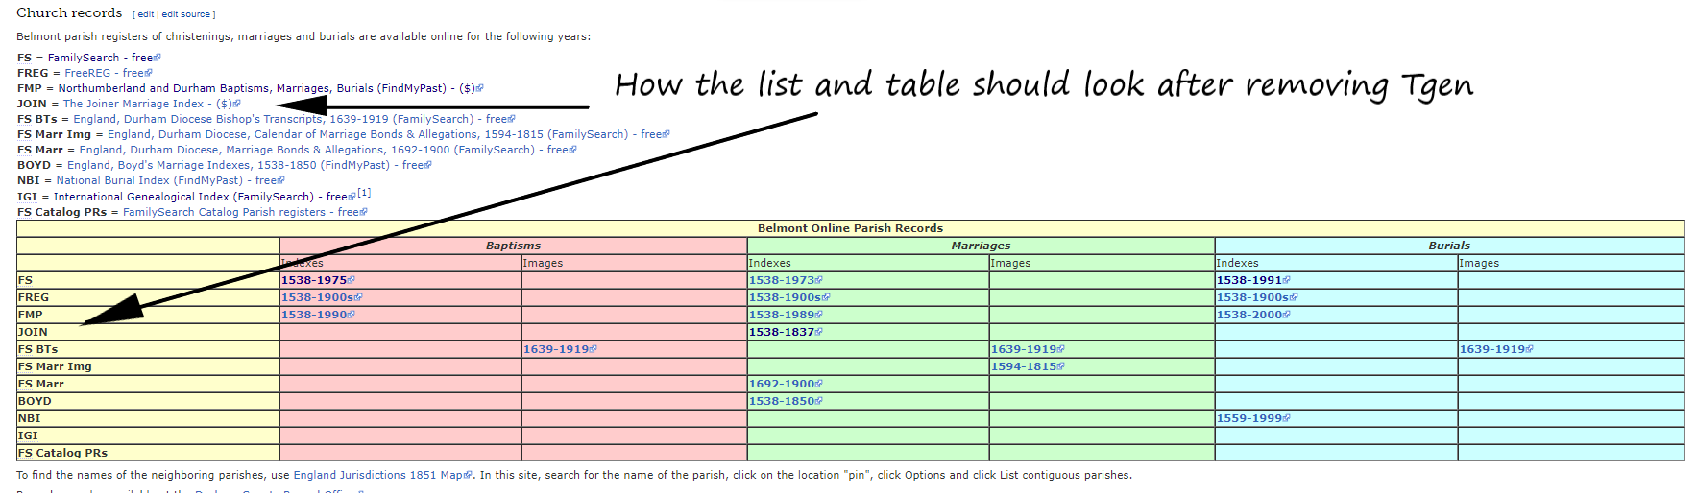Select JOIN marriages index 1538-1837 link

[x=782, y=332]
